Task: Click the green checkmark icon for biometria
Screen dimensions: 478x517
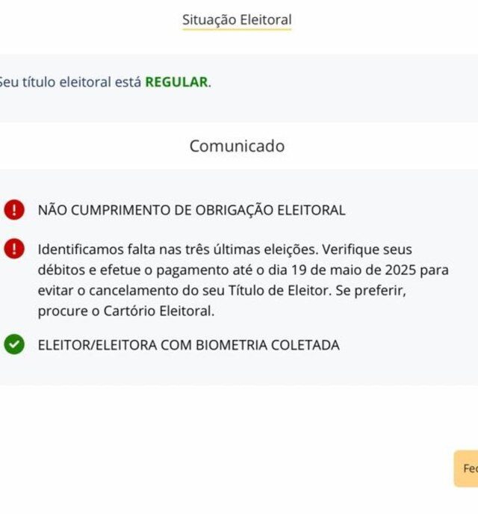Action: [x=14, y=344]
